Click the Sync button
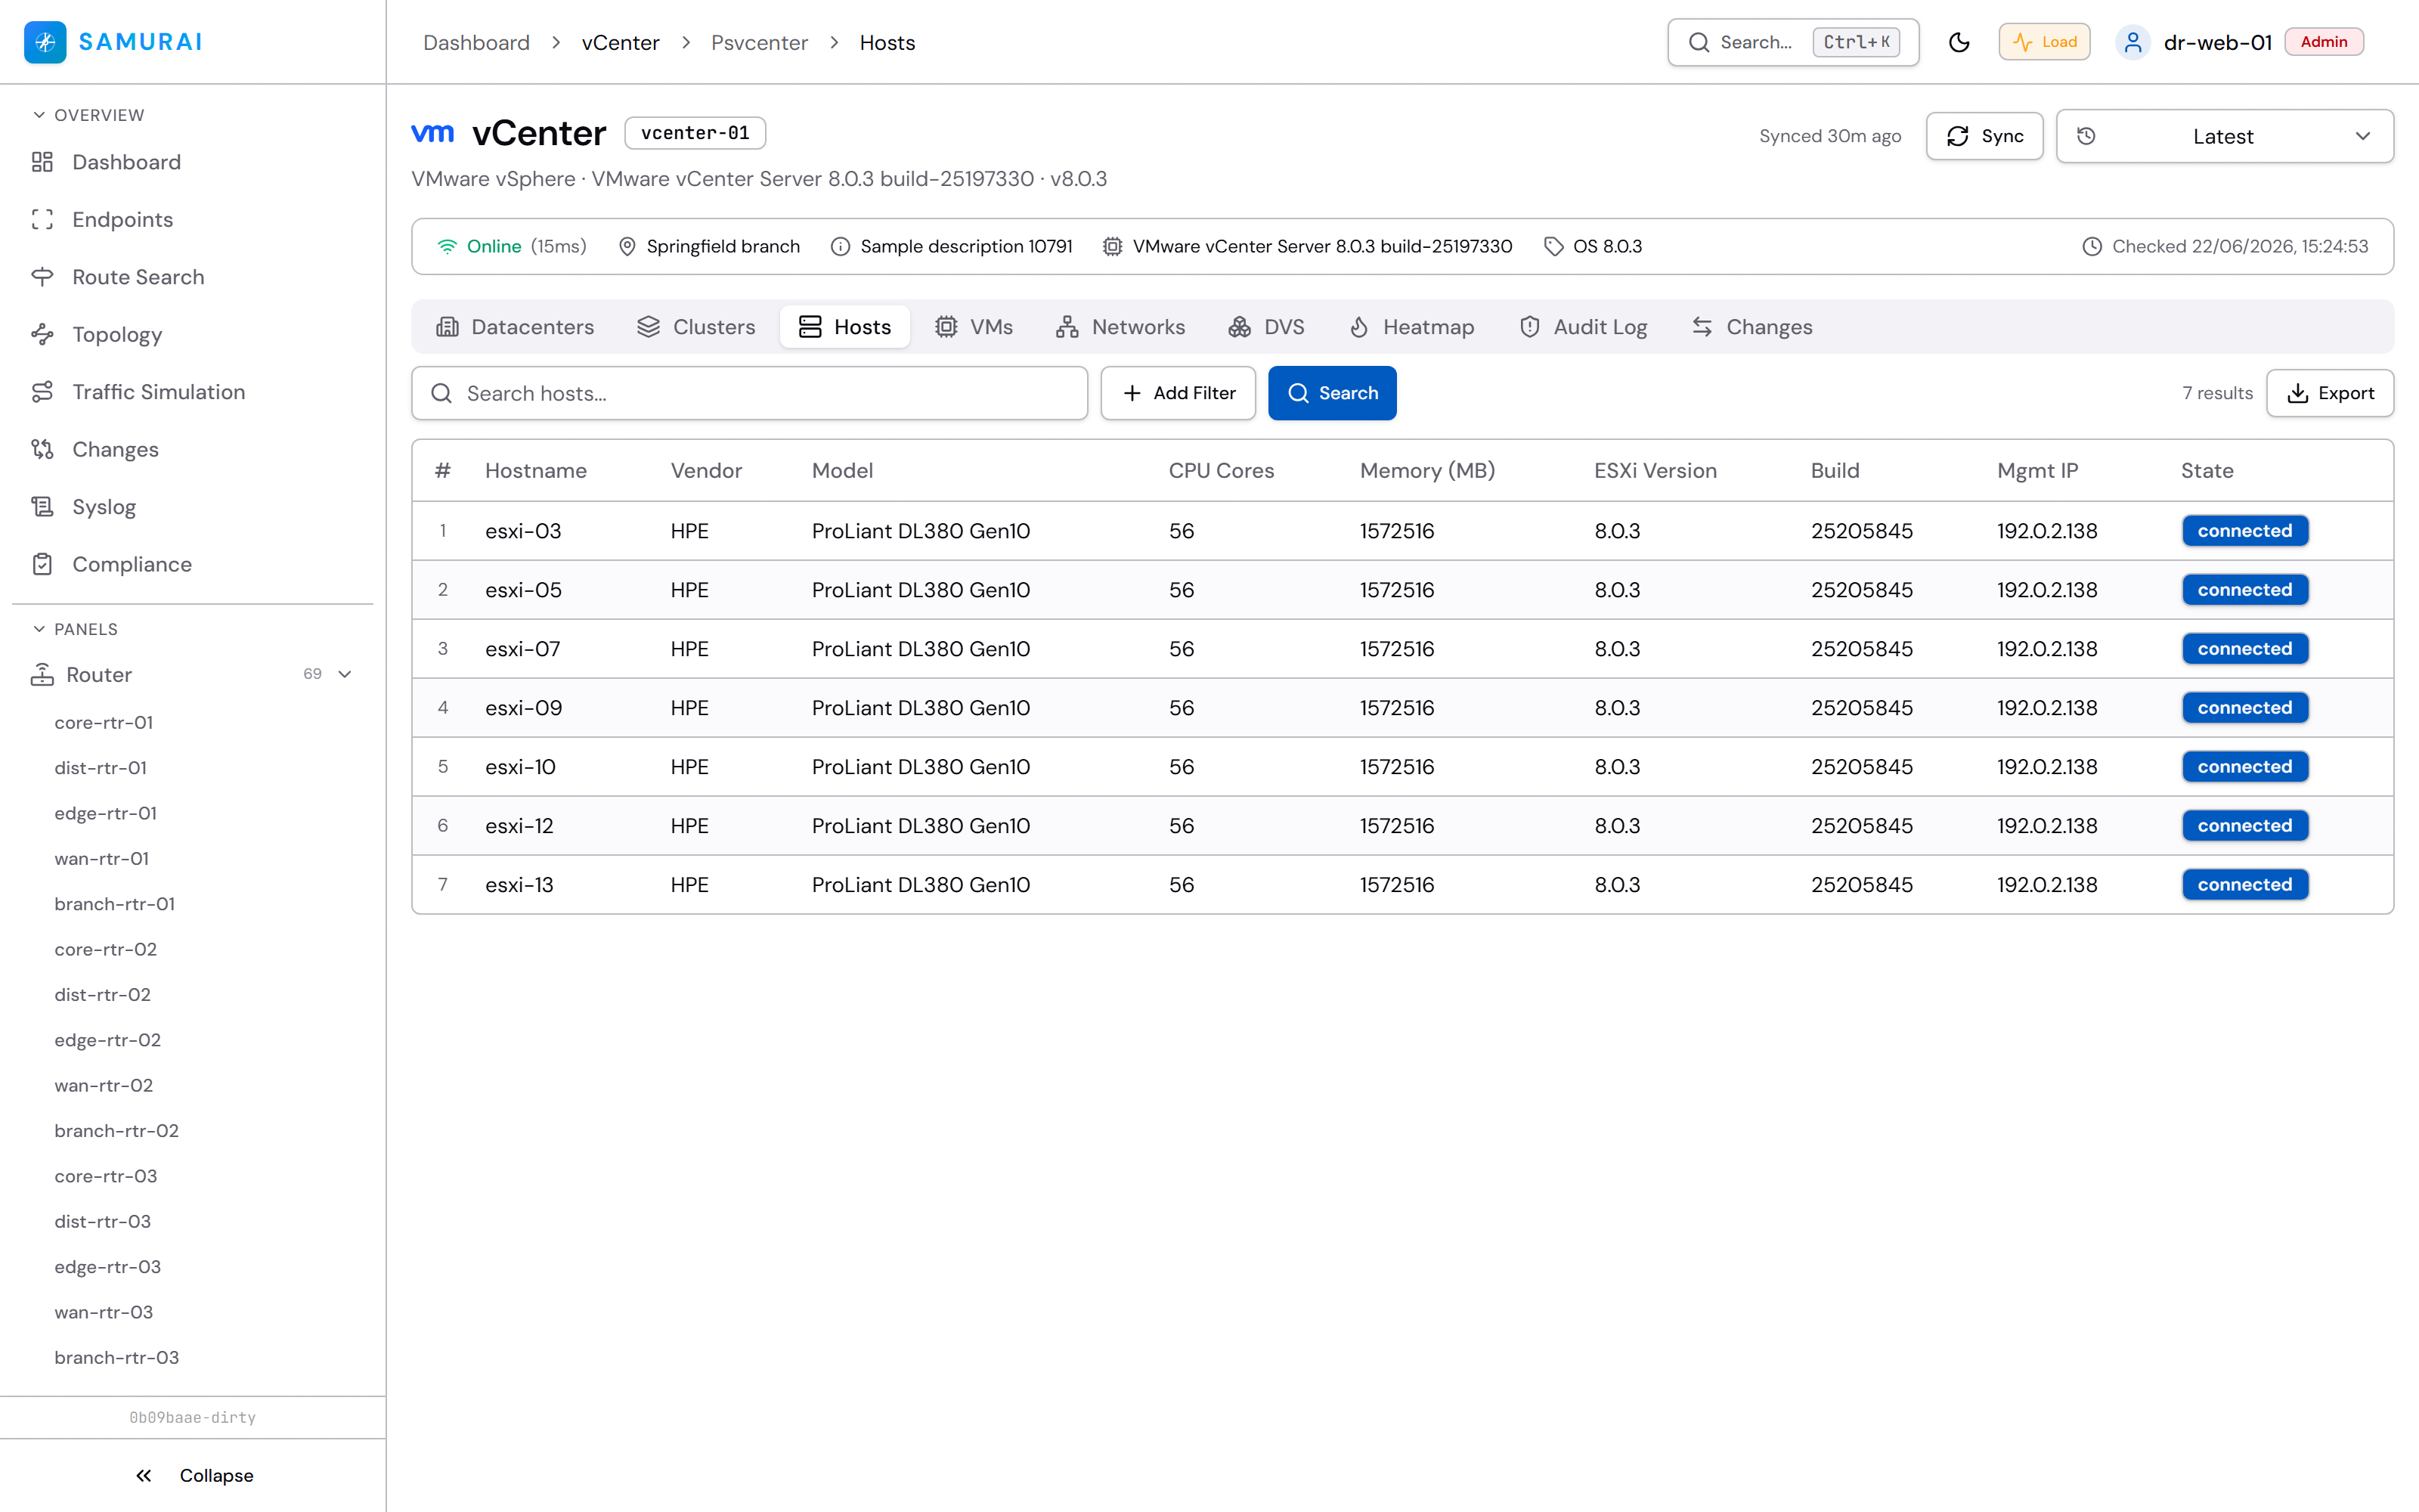2419x1512 pixels. point(1984,136)
